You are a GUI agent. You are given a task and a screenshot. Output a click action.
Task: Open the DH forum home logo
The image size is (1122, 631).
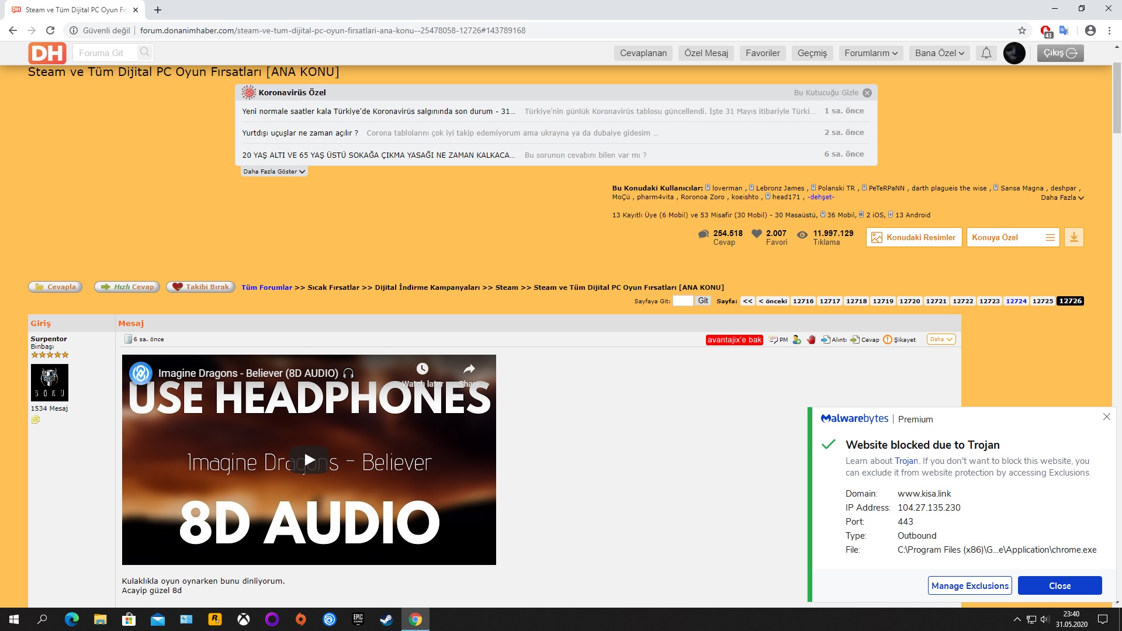point(47,53)
